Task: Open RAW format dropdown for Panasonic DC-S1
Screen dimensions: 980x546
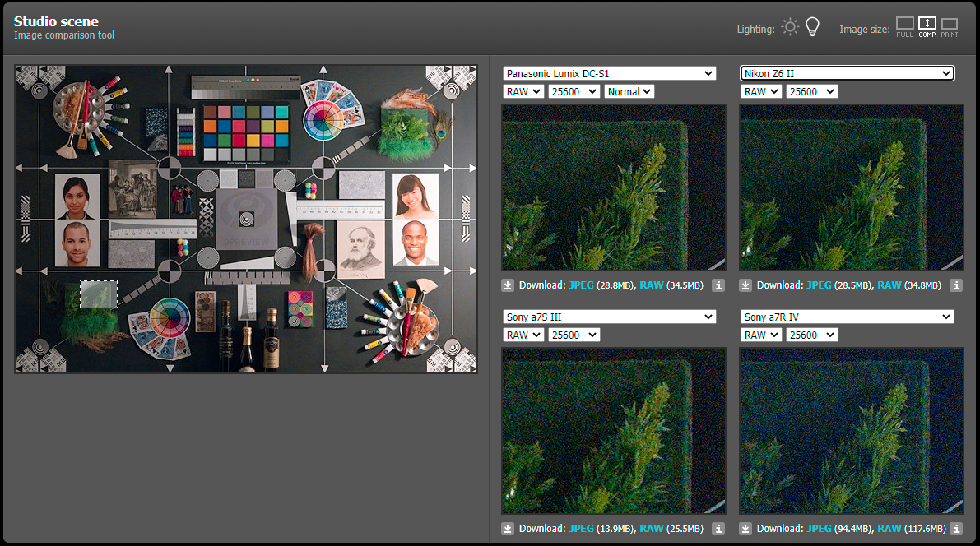Action: [x=523, y=92]
